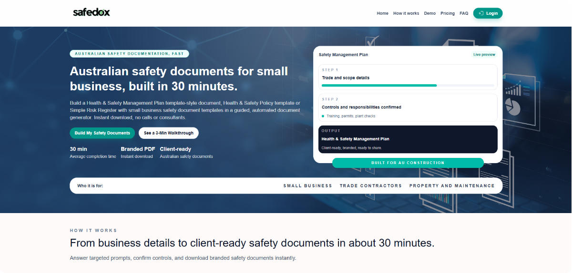Screen dimensions: 572x273
Task: Select Property and Maintenance audience label
Action: pyautogui.click(x=451, y=186)
